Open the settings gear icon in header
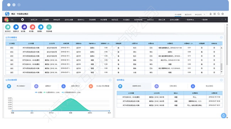The height and width of the screenshot is (129, 231). coord(222,14)
